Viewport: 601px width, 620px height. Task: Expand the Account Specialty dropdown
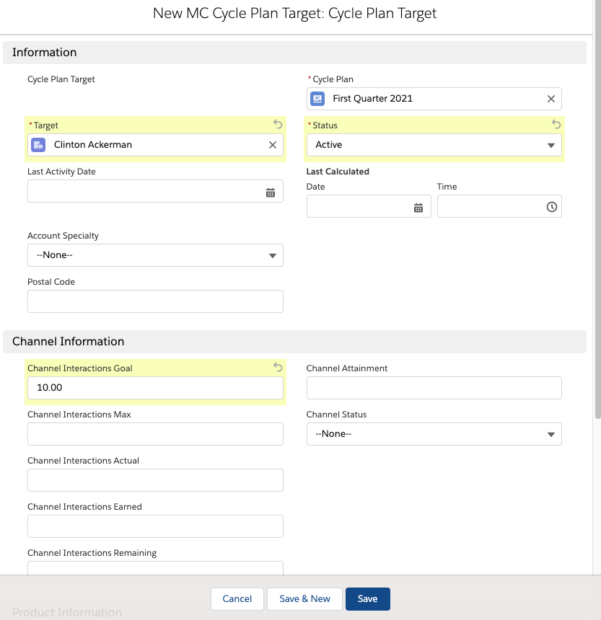(155, 255)
